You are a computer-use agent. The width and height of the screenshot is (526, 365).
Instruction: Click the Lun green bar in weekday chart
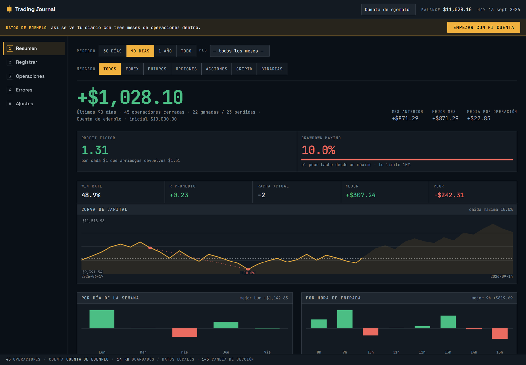tap(102, 319)
